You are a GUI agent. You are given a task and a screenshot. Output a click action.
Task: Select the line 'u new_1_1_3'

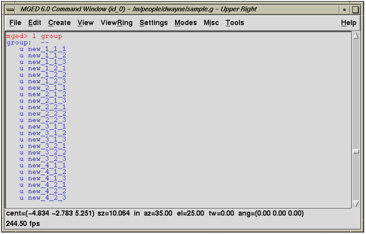(43, 62)
